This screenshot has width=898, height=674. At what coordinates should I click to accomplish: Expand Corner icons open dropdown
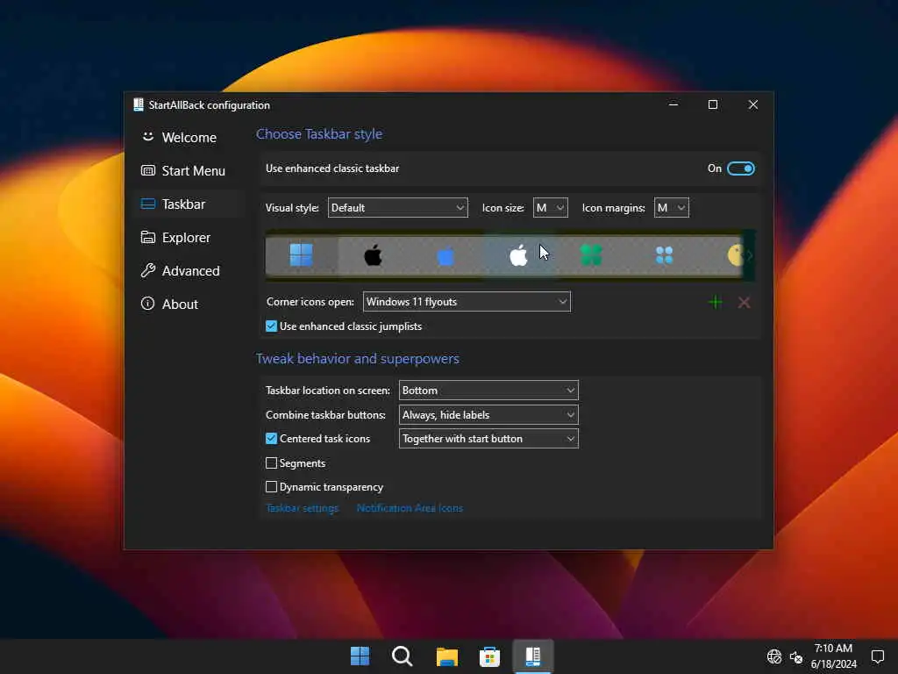pyautogui.click(x=467, y=302)
